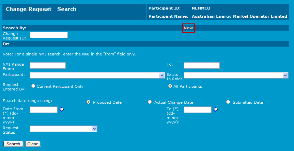294x151 pixels.
Task: Click the date To text box
Action: coord(198,110)
